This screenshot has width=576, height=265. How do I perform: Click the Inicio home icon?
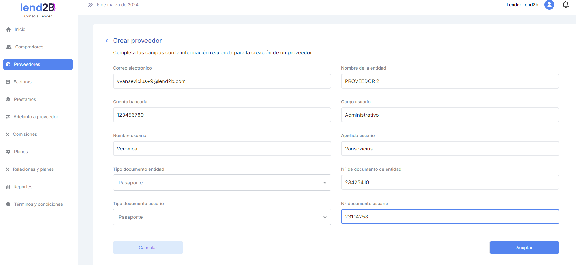(8, 29)
